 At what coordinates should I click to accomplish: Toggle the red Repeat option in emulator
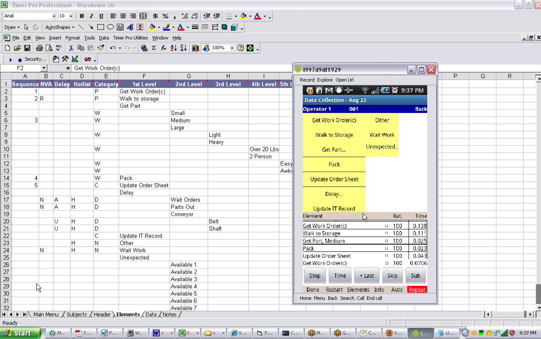coord(417,290)
